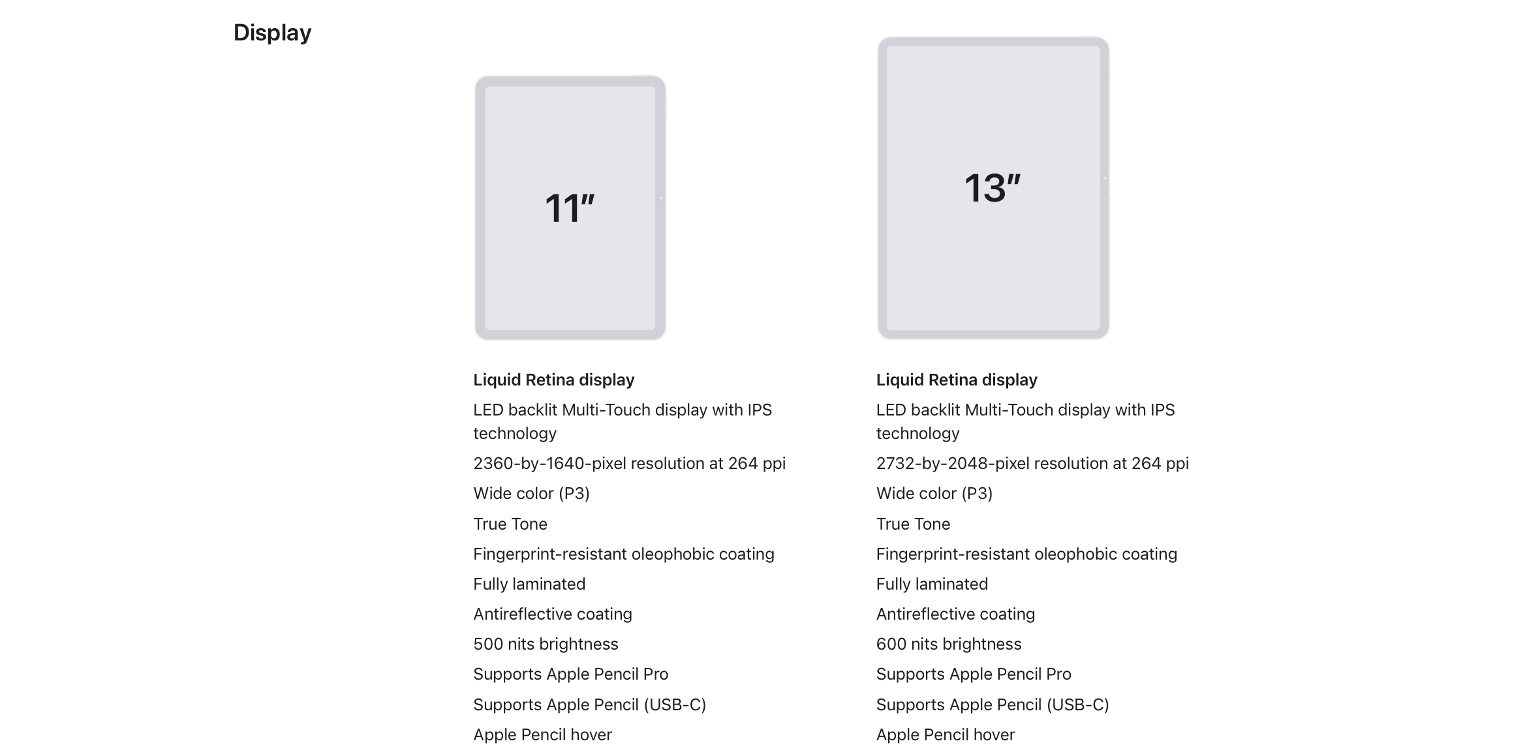Click the 2360-by-1640-pixel resolution line
This screenshot has height=754, width=1540.
pos(629,463)
